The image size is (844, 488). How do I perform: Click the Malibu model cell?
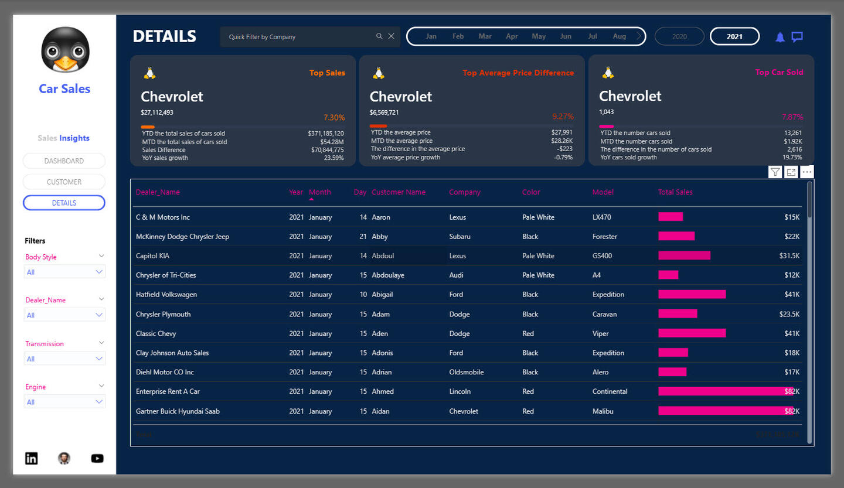tap(603, 411)
